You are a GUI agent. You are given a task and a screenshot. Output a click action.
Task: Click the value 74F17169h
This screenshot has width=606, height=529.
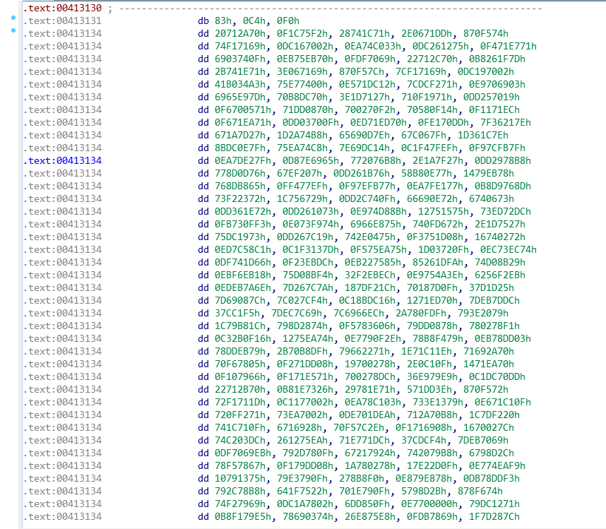[240, 47]
